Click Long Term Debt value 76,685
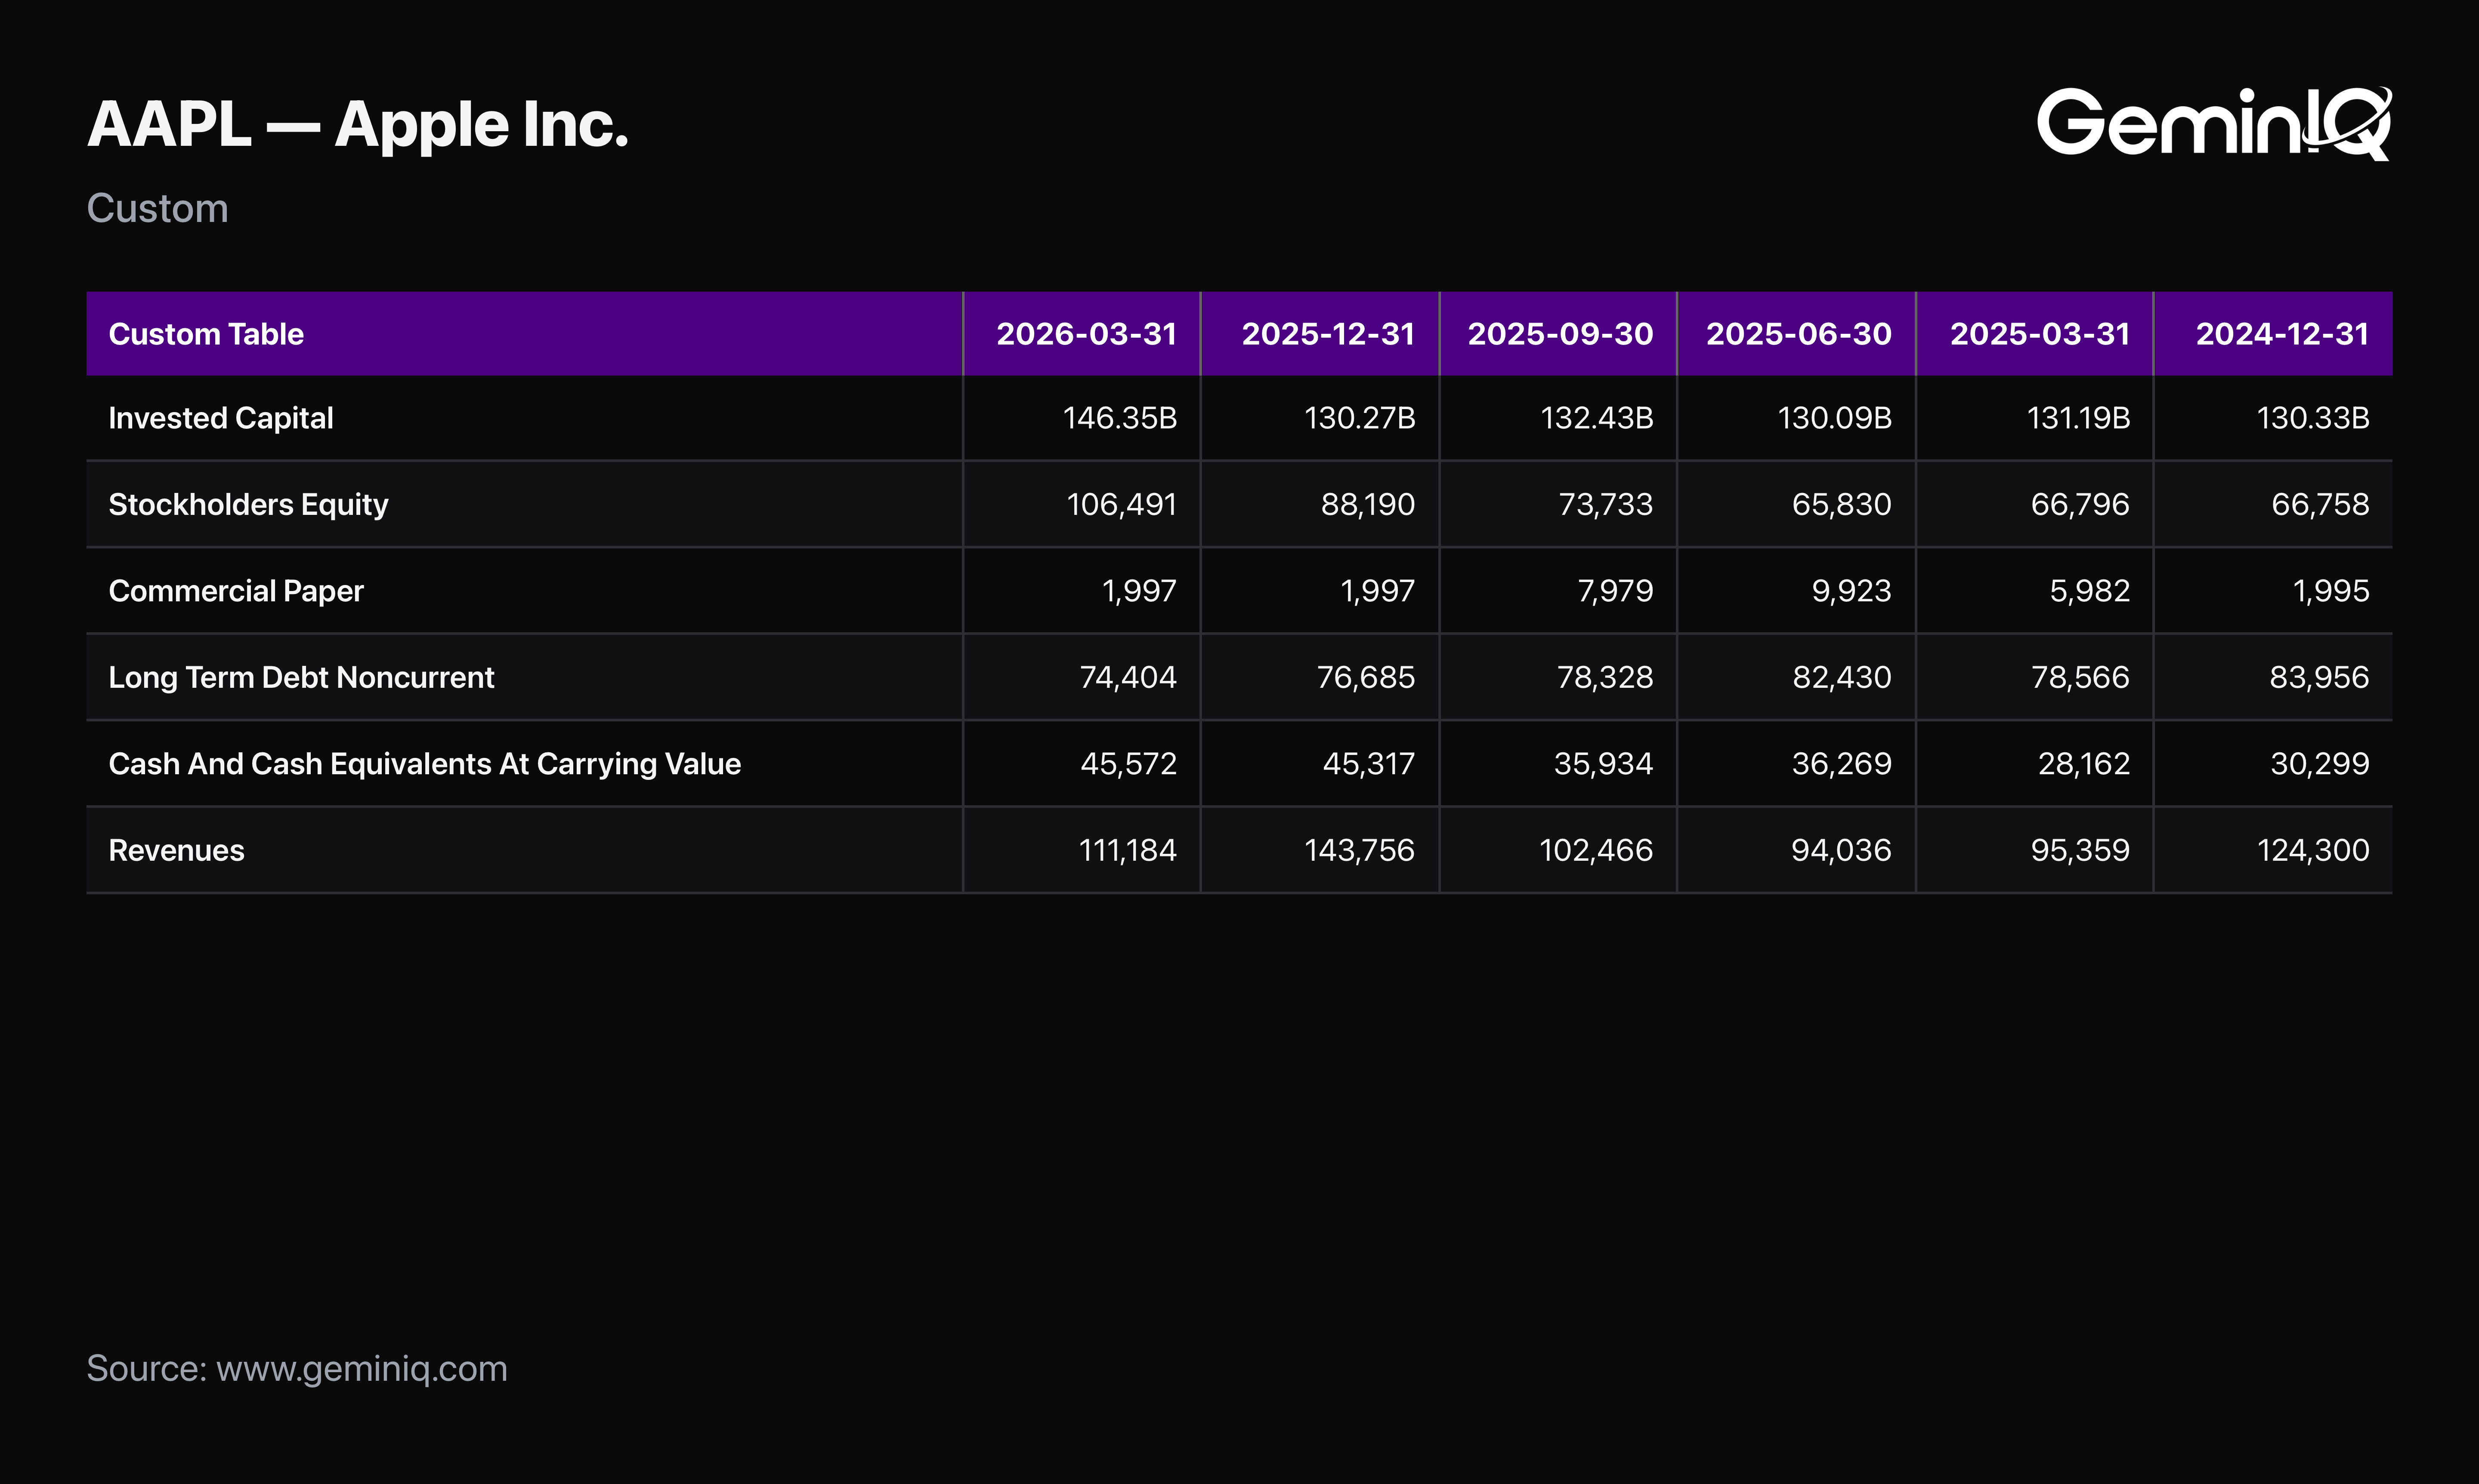The height and width of the screenshot is (1484, 2479). click(1366, 678)
